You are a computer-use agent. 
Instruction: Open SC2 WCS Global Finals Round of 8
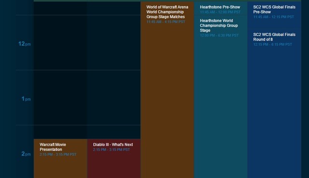(x=274, y=37)
